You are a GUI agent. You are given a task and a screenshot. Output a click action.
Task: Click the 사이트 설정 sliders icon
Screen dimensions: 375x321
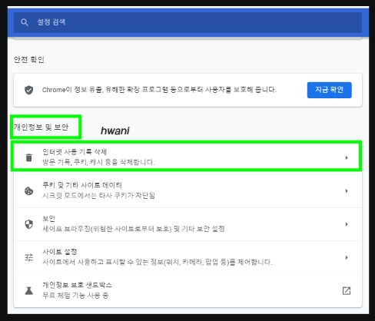[28, 257]
